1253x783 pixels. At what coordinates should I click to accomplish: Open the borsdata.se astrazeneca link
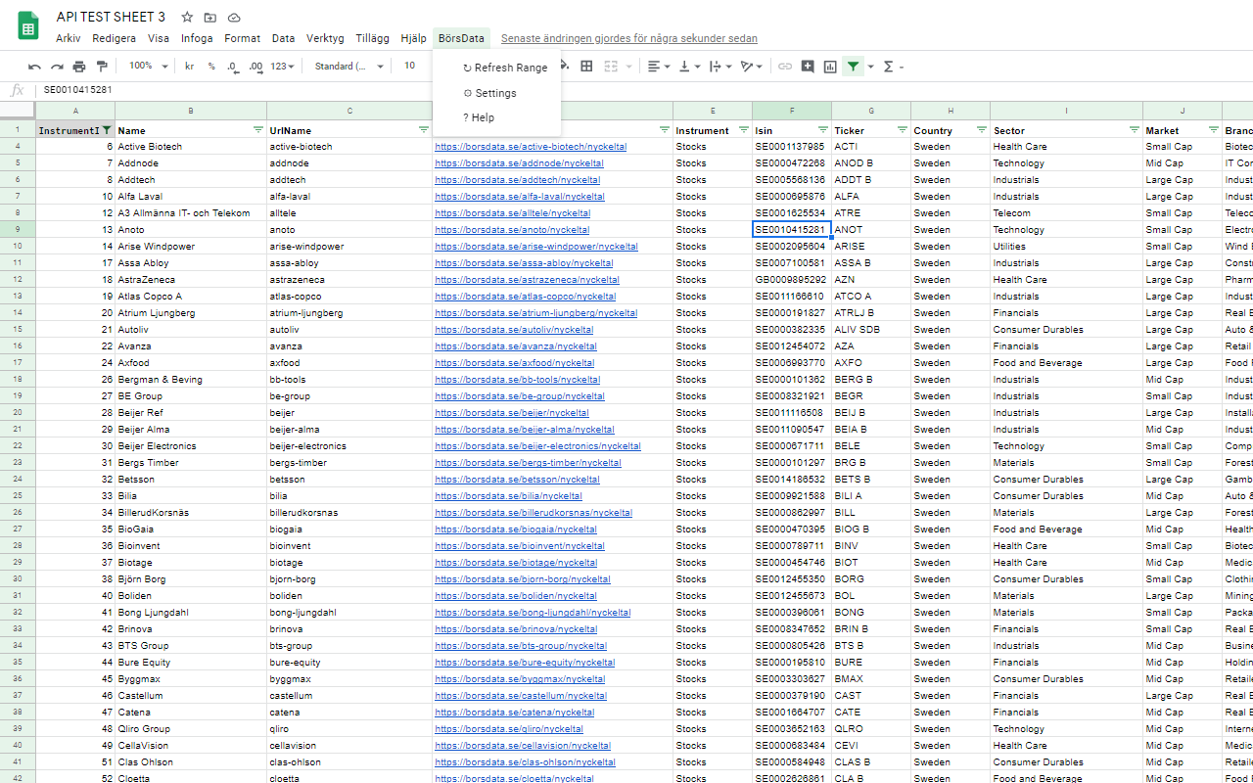click(528, 280)
